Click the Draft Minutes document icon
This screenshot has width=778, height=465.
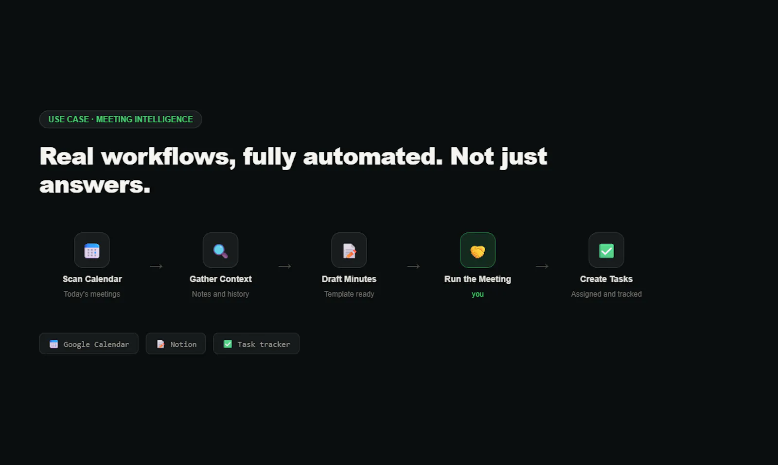[x=349, y=251]
